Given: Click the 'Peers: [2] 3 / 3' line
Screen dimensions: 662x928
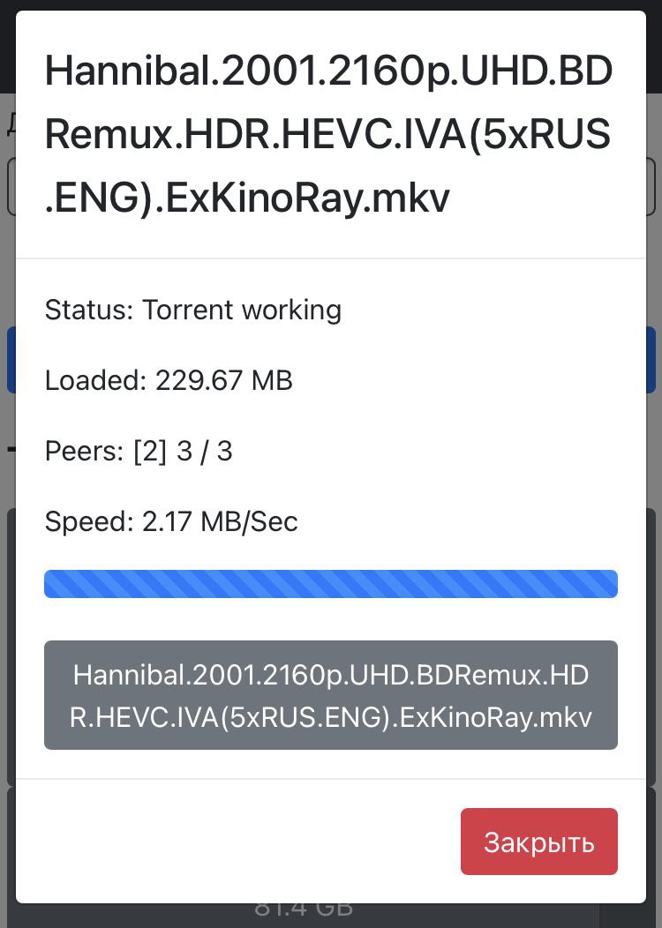Looking at the screenshot, I should 139,451.
